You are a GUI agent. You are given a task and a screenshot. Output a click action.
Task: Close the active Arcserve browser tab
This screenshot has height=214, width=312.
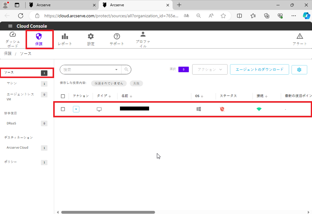pyautogui.click(x=168, y=5)
